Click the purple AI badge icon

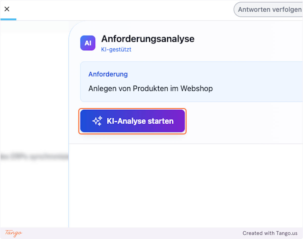coord(88,43)
